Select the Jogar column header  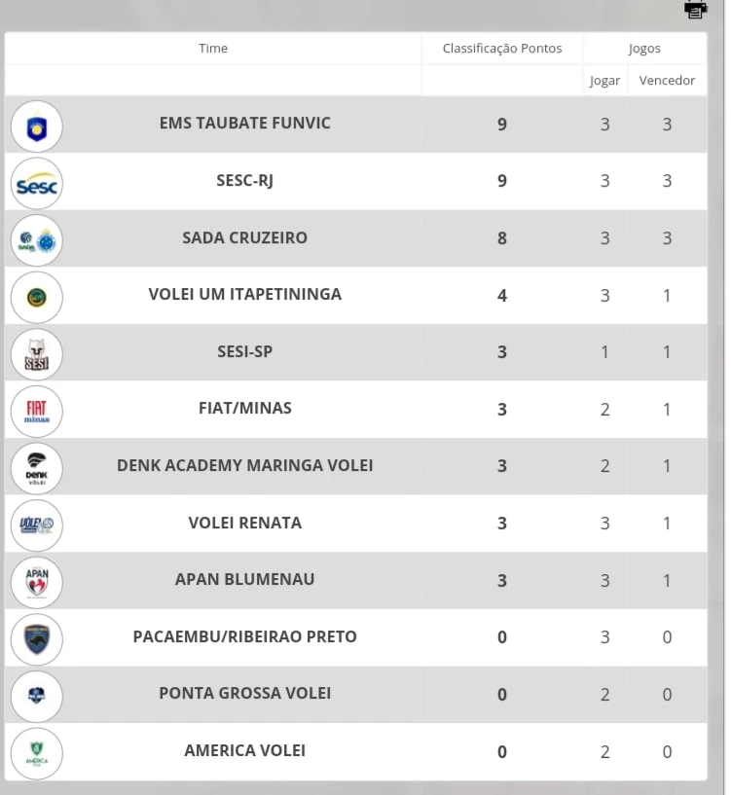click(x=604, y=81)
